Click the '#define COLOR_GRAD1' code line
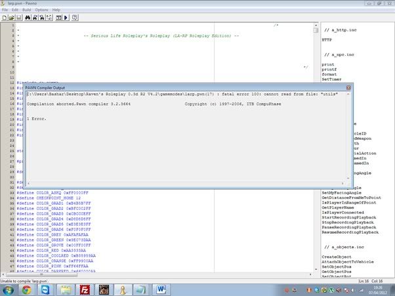Screen dimensions: 395x296 [x=54, y=203]
